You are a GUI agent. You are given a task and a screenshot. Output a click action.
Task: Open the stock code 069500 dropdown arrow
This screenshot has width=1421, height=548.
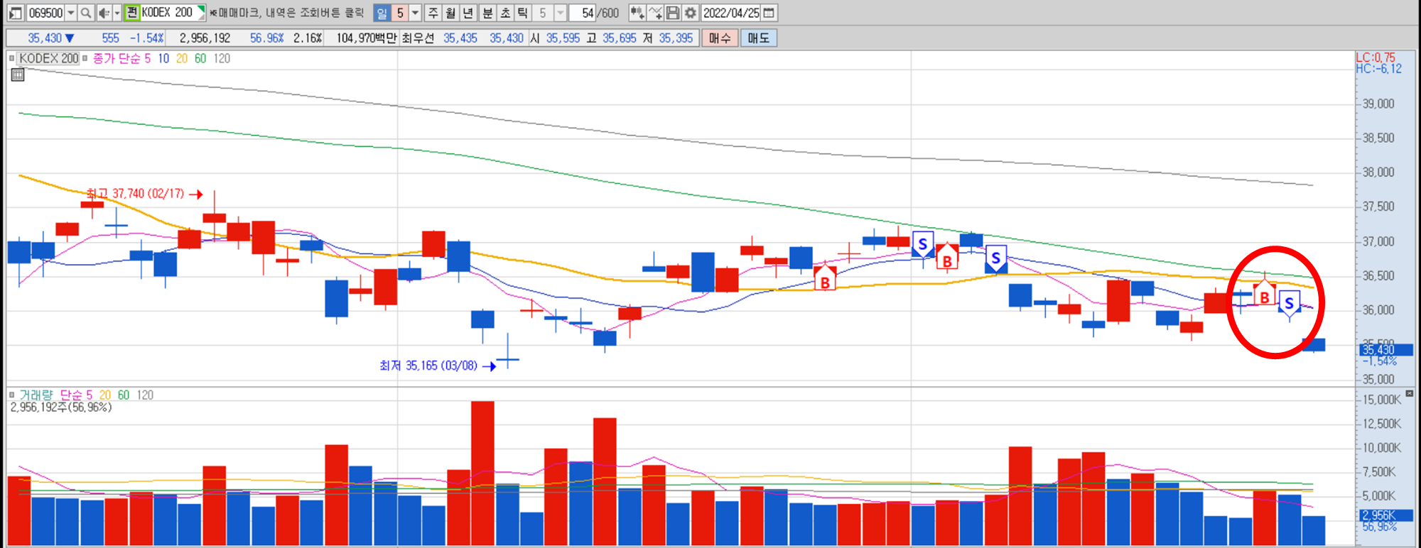[70, 13]
